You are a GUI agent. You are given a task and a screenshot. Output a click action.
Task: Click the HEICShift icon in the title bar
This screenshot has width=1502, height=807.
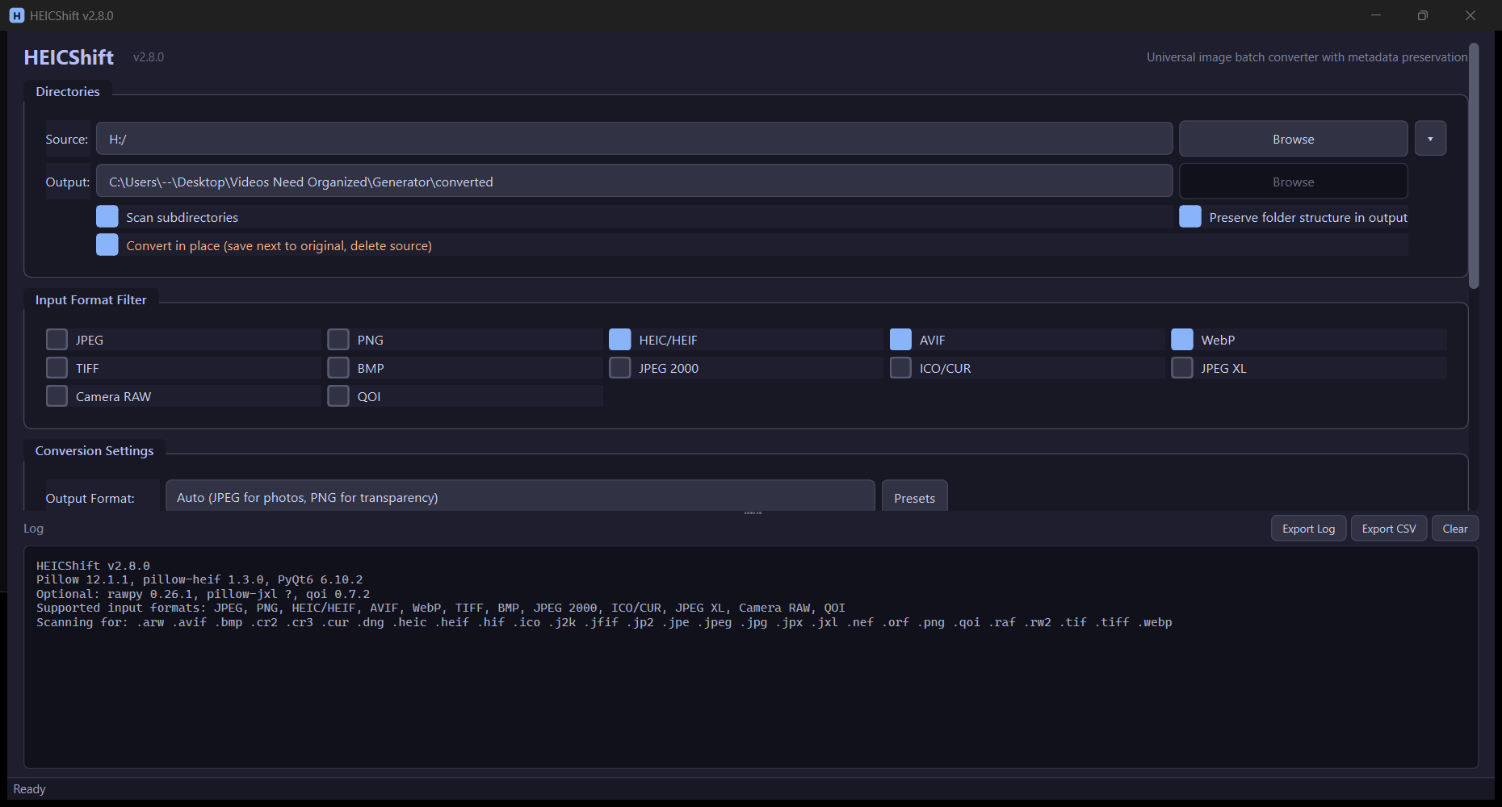17,15
